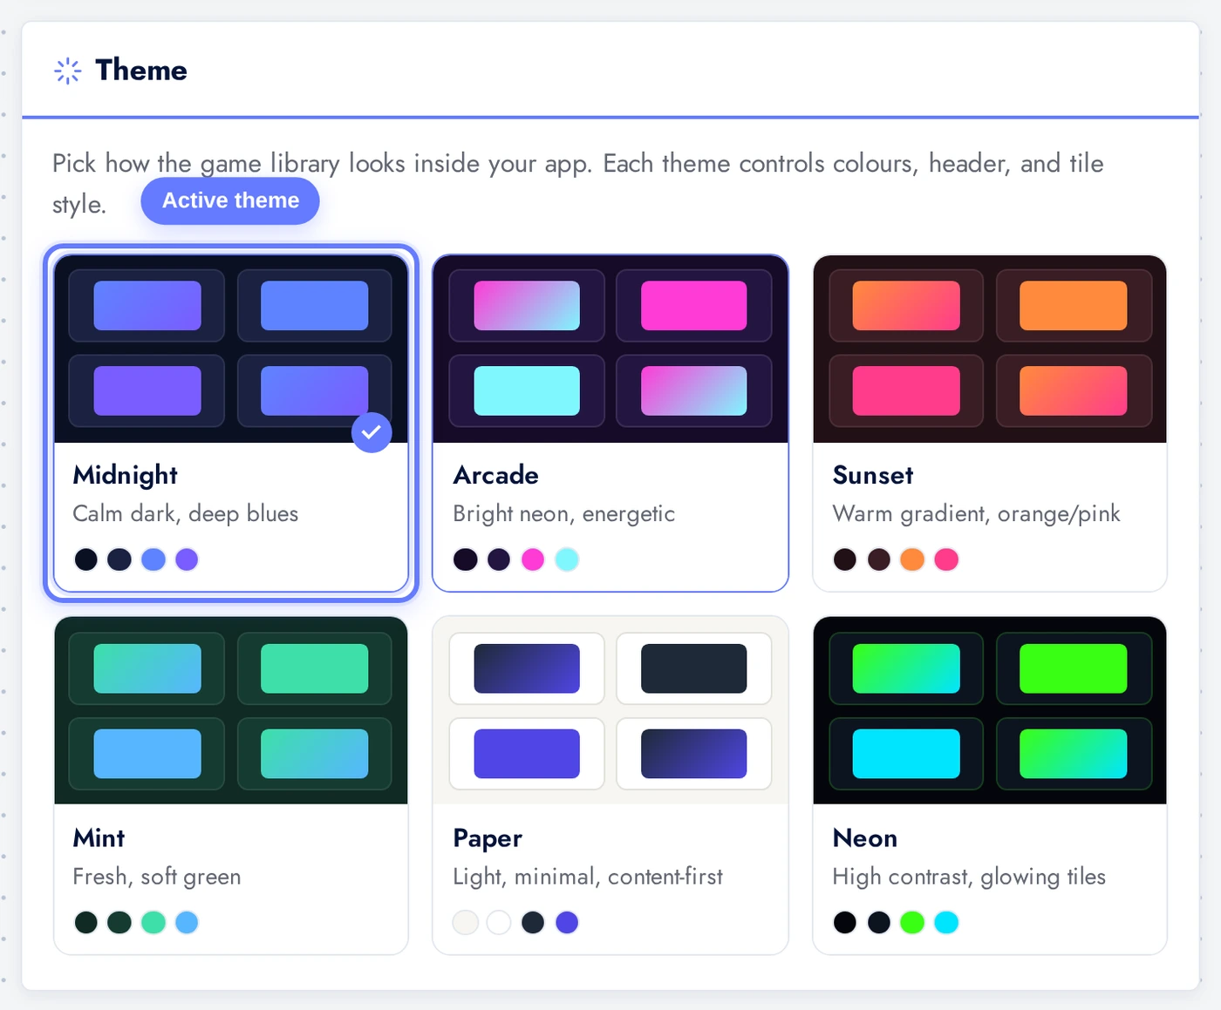The width and height of the screenshot is (1221, 1010).
Task: Click the blue swatch under Midnight
Action: click(153, 559)
